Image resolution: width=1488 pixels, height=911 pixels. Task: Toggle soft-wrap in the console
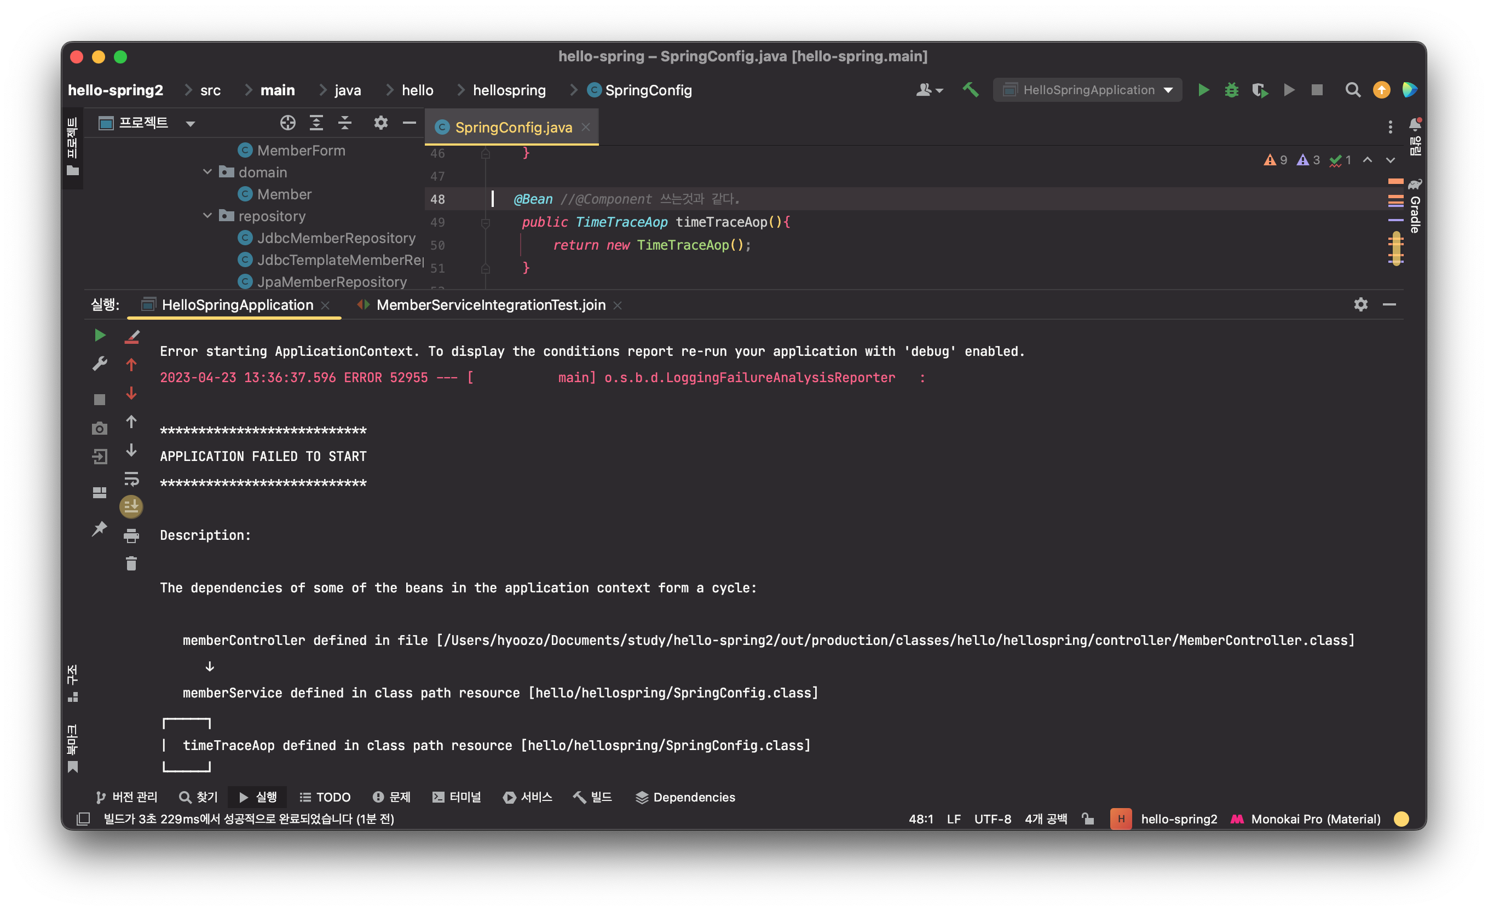[x=131, y=479]
